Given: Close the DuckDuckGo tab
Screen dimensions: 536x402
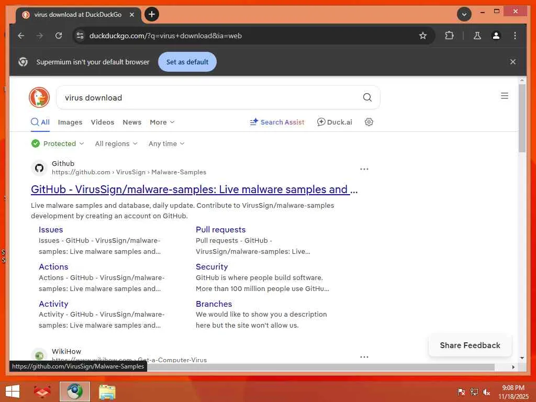Looking at the screenshot, I should coord(132,15).
